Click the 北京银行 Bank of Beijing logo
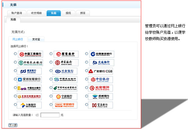This screenshot has height=130, width=188. point(100,88)
